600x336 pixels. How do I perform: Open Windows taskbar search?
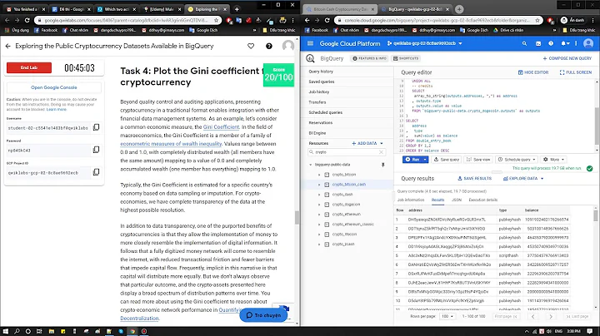[17, 331]
